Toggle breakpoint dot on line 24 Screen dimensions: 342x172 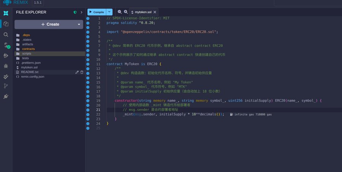88,124
